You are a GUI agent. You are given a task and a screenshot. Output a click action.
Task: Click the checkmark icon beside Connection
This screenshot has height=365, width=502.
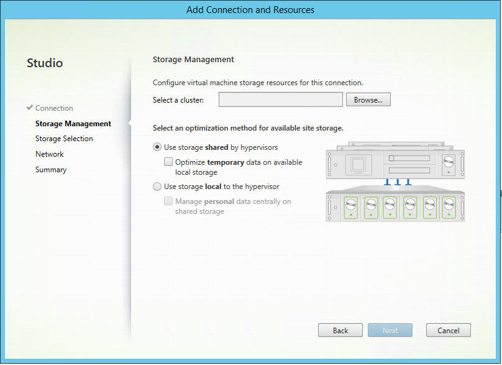[30, 108]
